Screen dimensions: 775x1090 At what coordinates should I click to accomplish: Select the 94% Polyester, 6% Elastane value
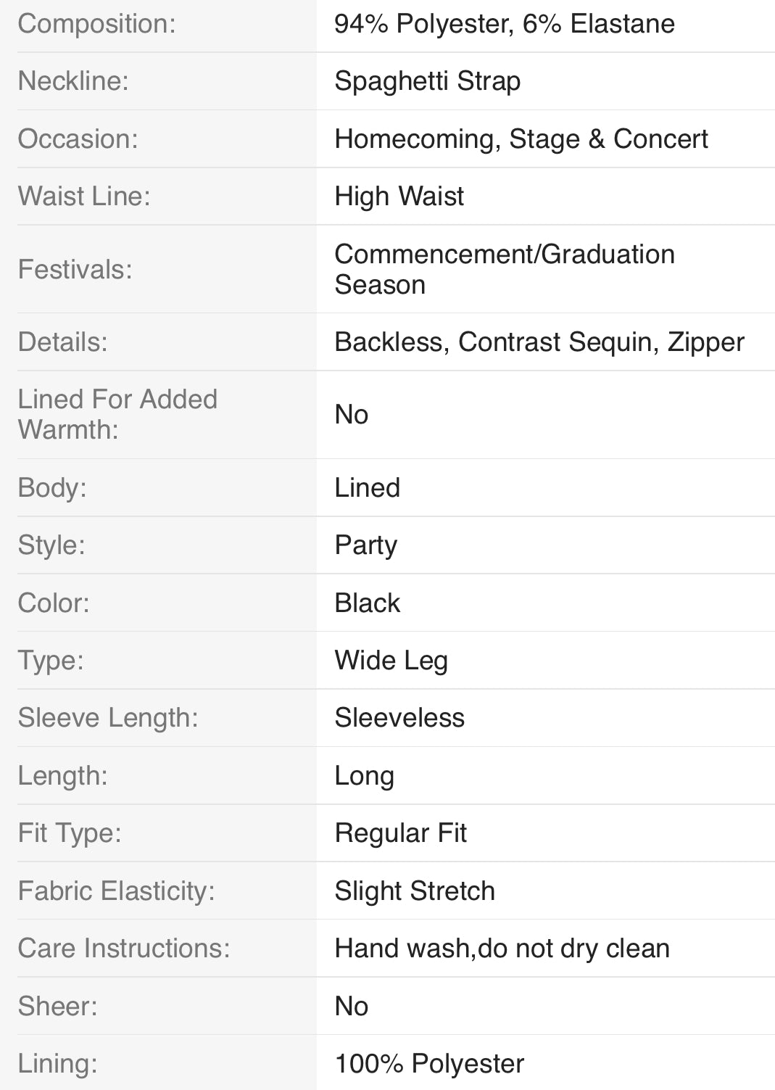504,24
